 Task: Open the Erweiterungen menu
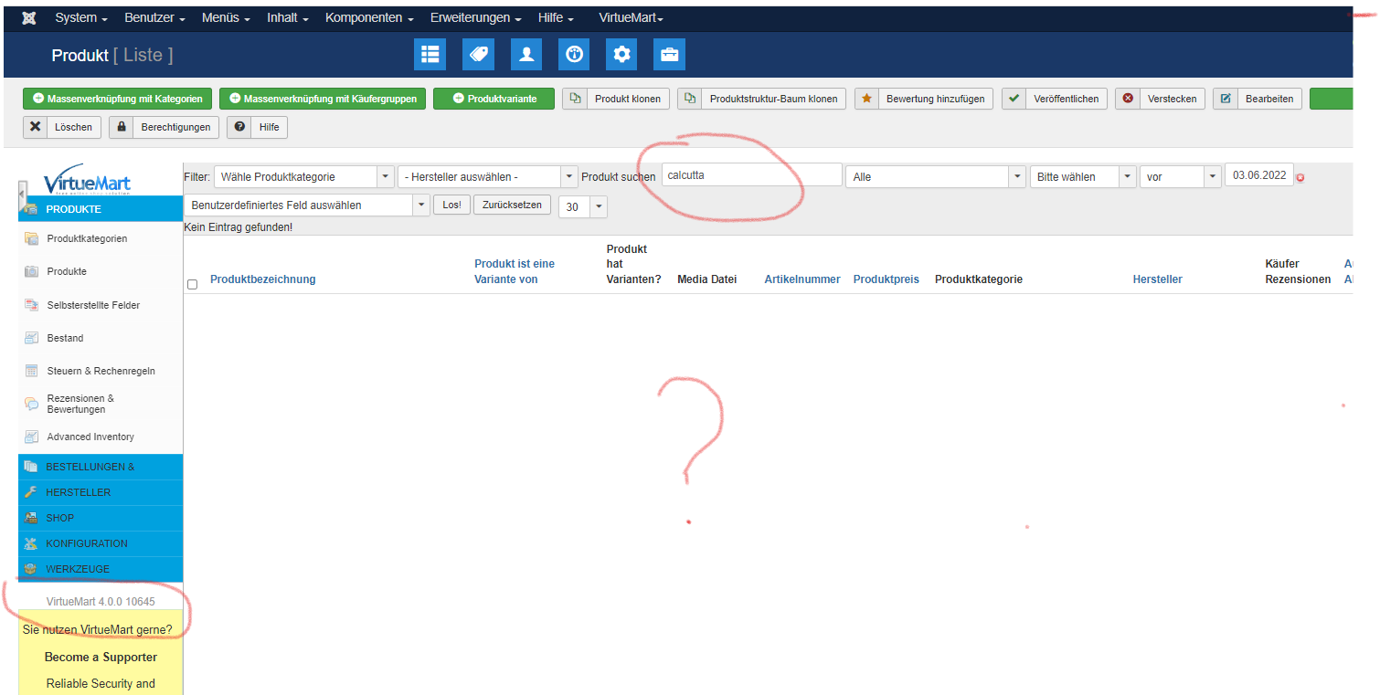point(475,18)
